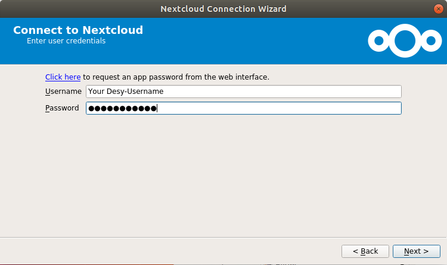The height and width of the screenshot is (265, 447).
Task: Close the Nextcloud Connection Wizard window
Action: [439, 9]
